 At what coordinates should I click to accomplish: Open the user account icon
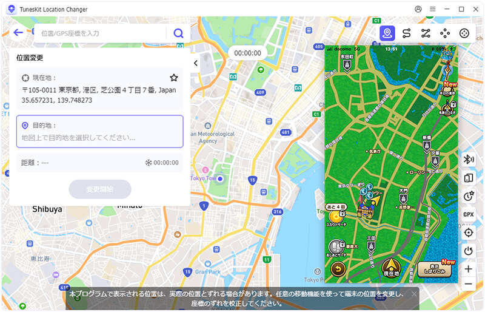coord(418,9)
